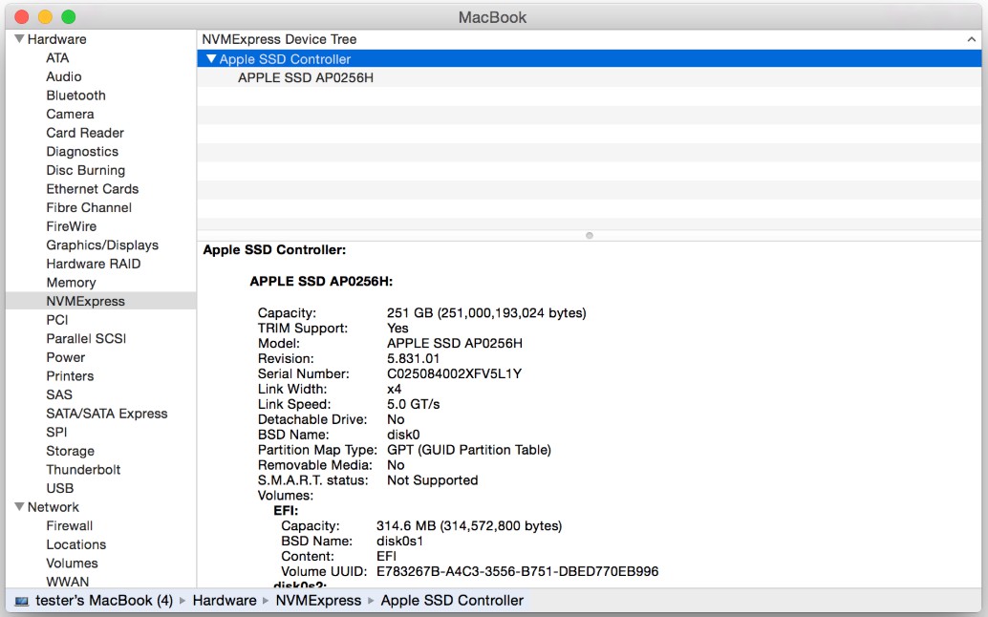Click the Apple SSD Controller: details heading
The height and width of the screenshot is (617, 988).
point(274,250)
